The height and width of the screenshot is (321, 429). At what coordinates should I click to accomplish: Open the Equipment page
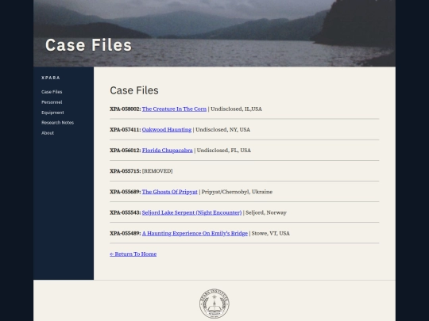coord(52,113)
